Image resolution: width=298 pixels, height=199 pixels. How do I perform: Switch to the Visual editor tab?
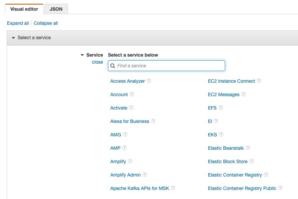pyautogui.click(x=24, y=9)
